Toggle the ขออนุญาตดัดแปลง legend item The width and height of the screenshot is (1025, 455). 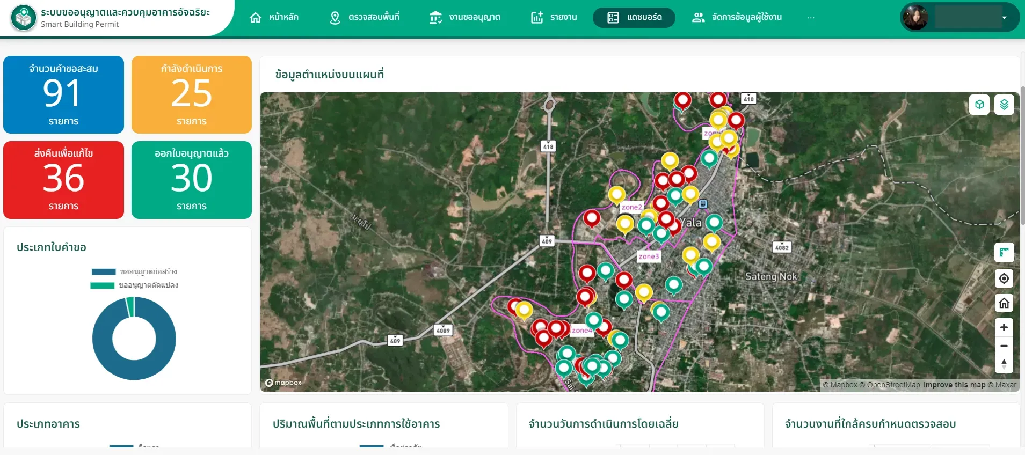134,285
